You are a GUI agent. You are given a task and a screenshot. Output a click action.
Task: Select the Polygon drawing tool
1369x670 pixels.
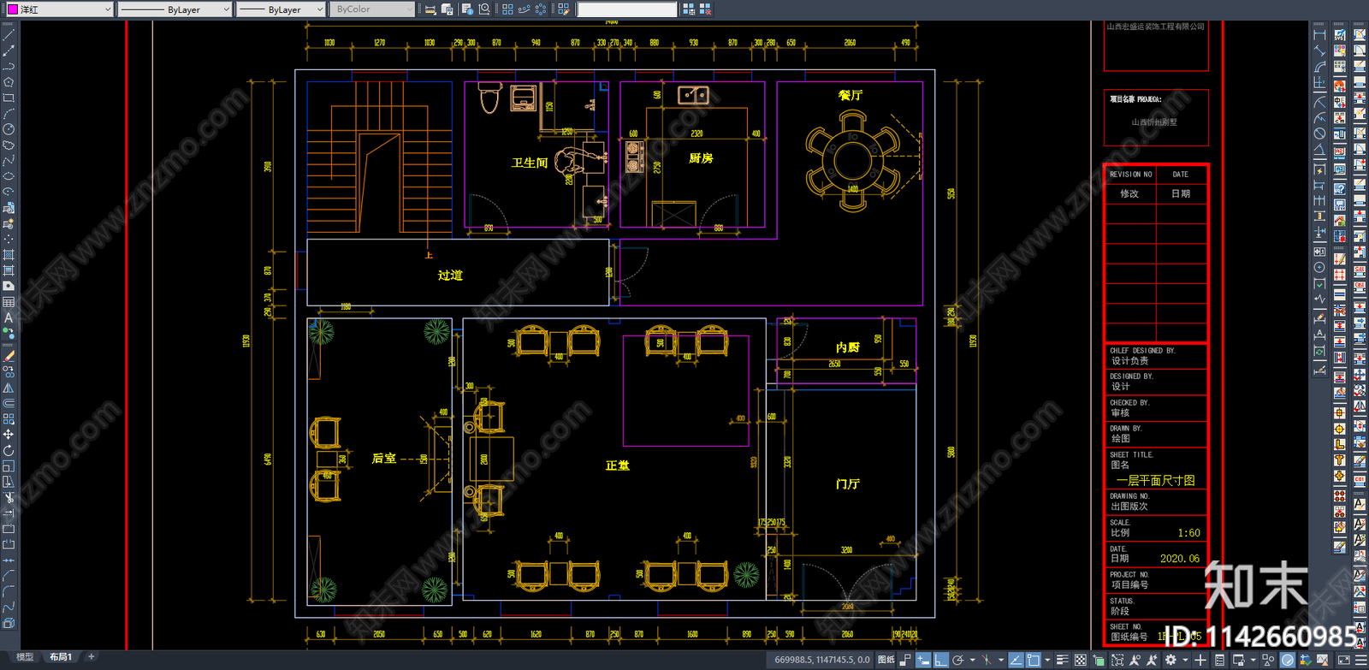9,82
